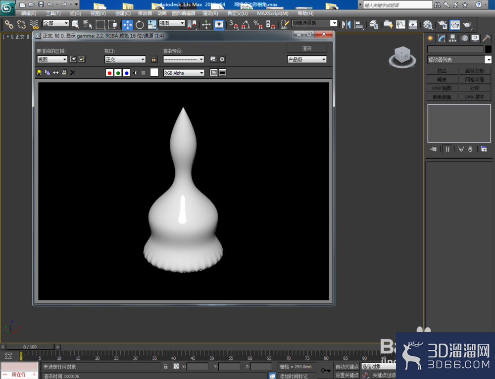The image size is (495, 379).
Task: Open the RGB Alpha channel dropdown
Action: pyautogui.click(x=184, y=73)
